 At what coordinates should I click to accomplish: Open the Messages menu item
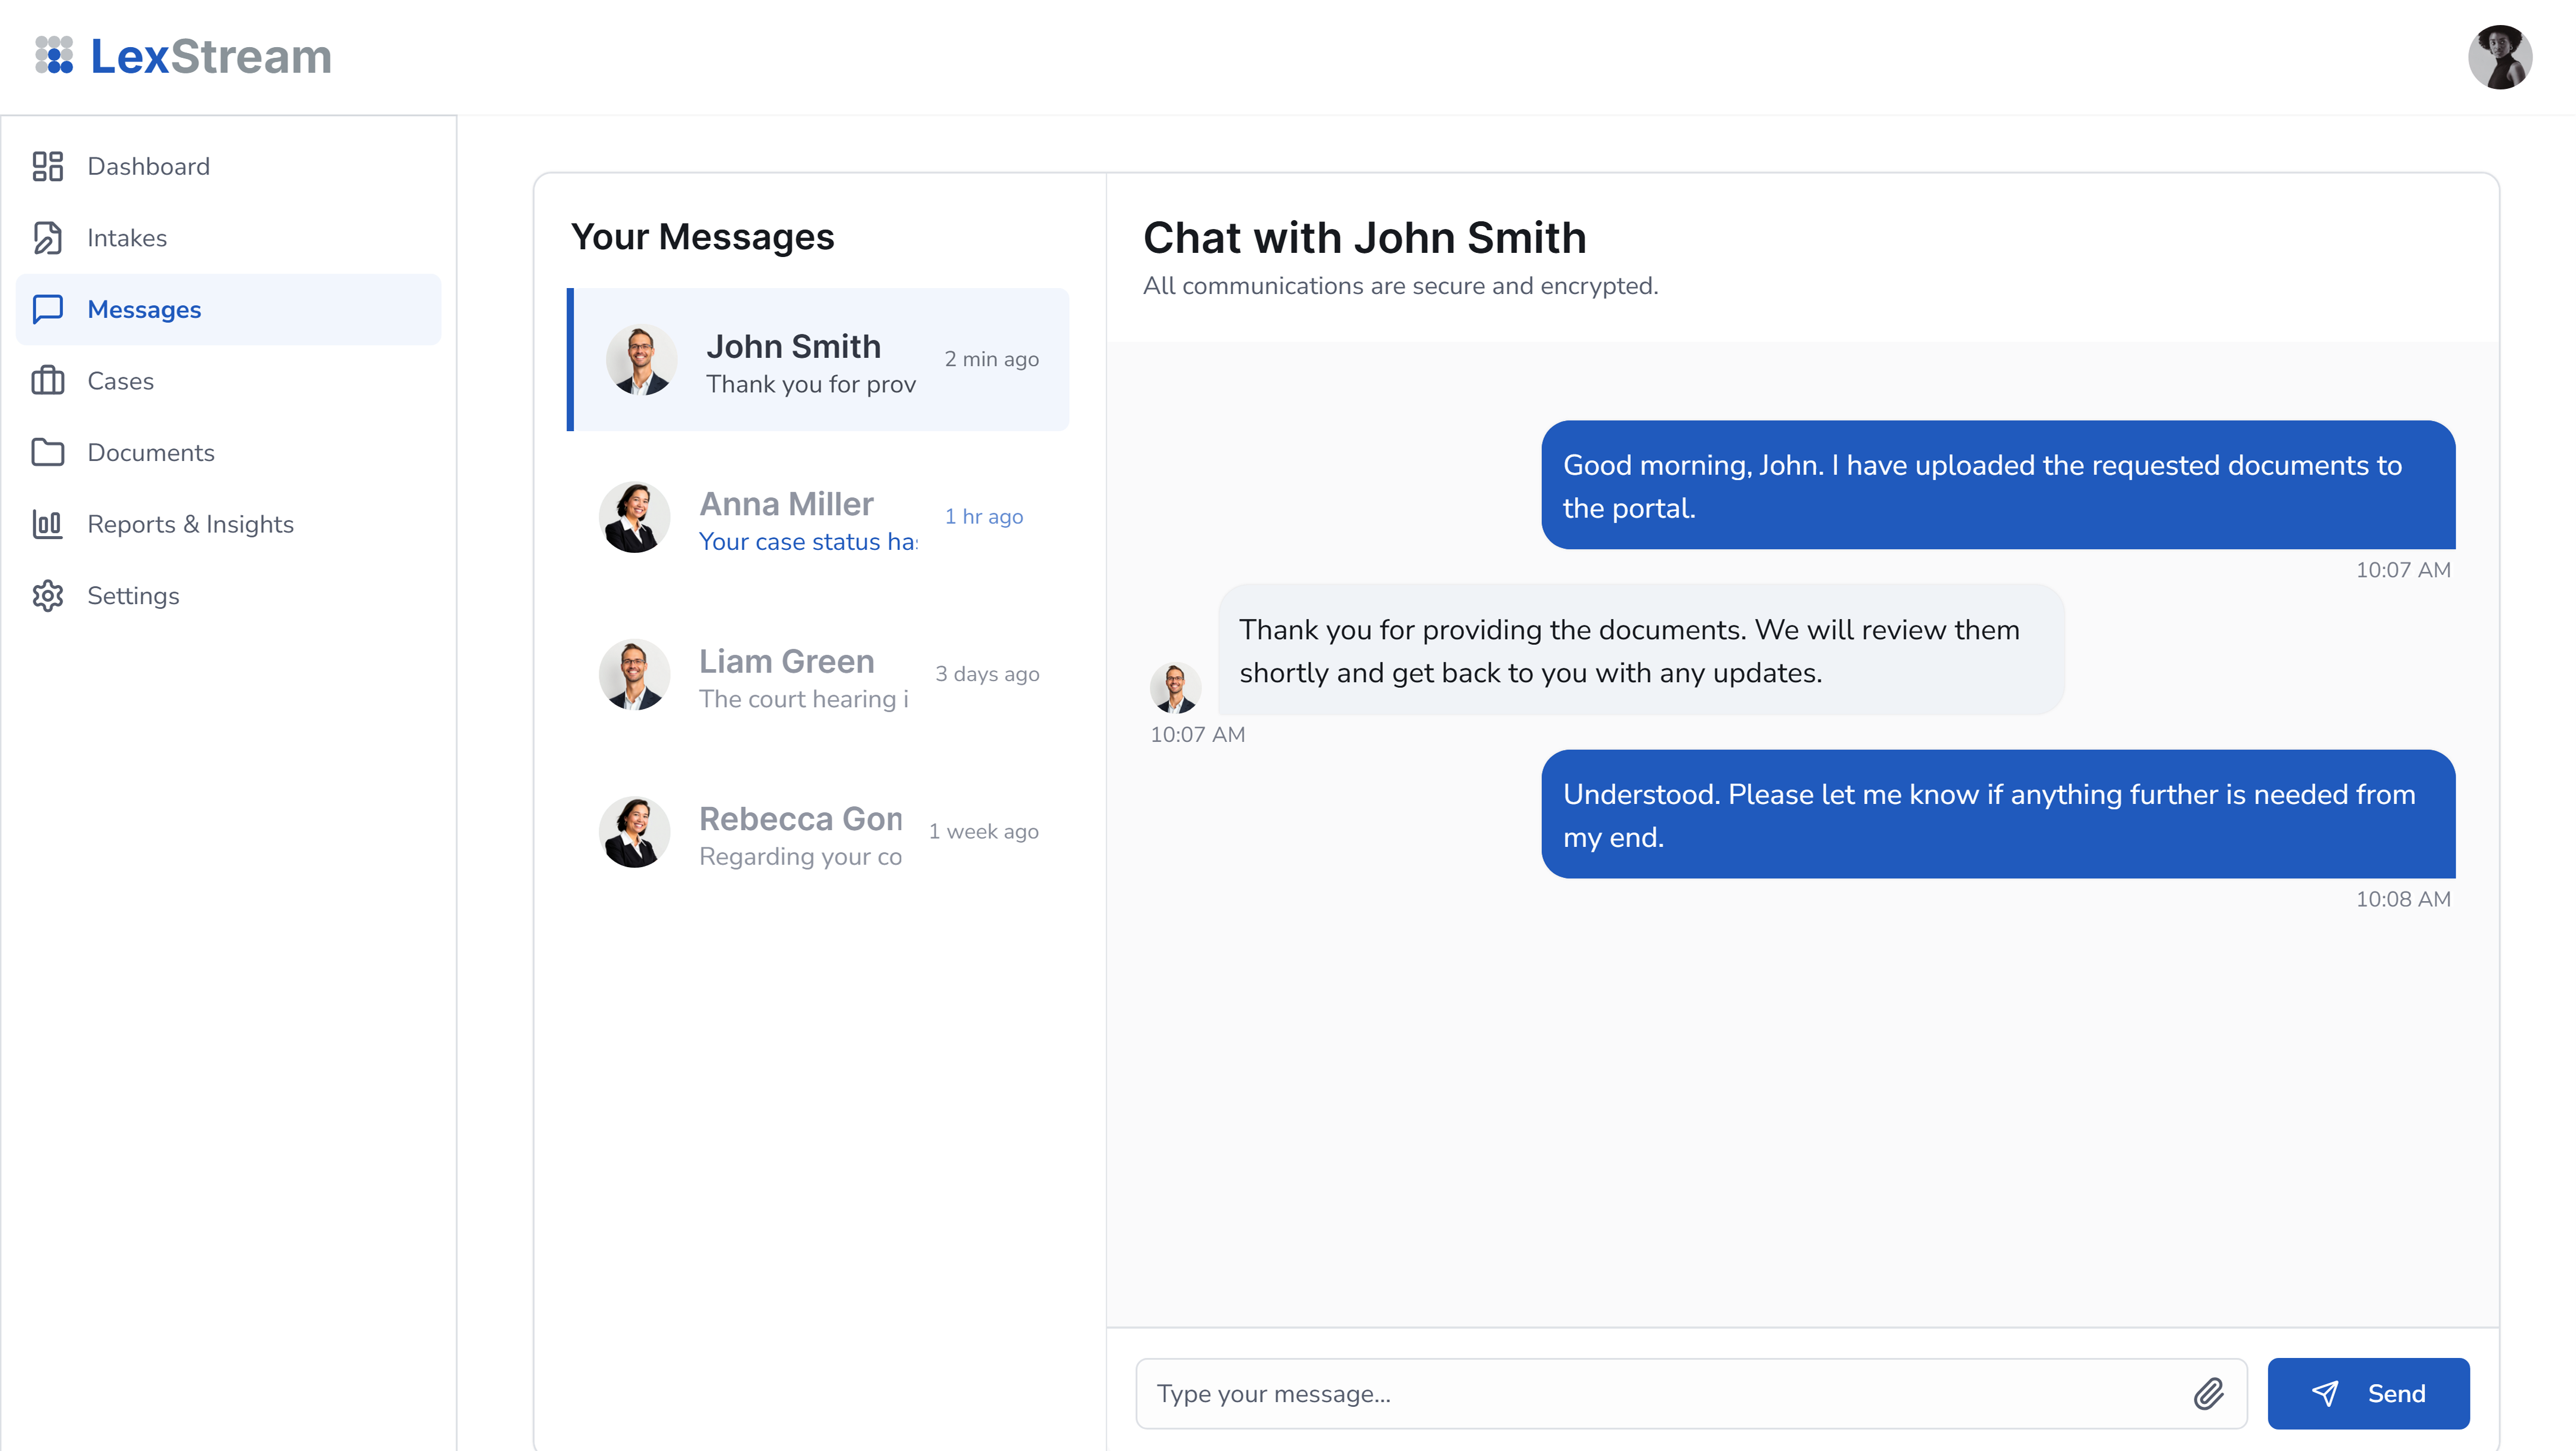click(144, 310)
